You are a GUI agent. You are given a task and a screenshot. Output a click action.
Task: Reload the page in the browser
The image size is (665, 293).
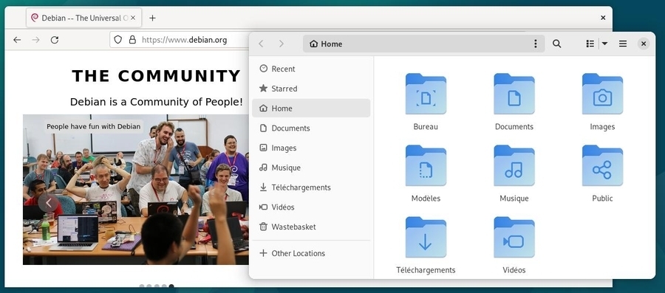54,40
